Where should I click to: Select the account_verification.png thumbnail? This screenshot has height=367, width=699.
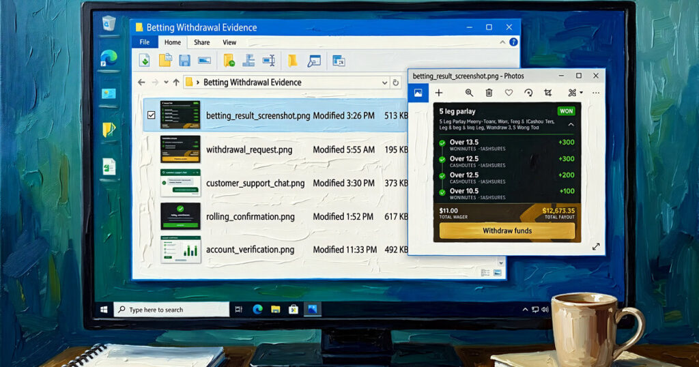180,250
